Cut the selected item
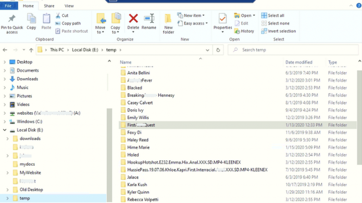Image resolution: width=362 pixels, height=203 pixels. coord(62,16)
